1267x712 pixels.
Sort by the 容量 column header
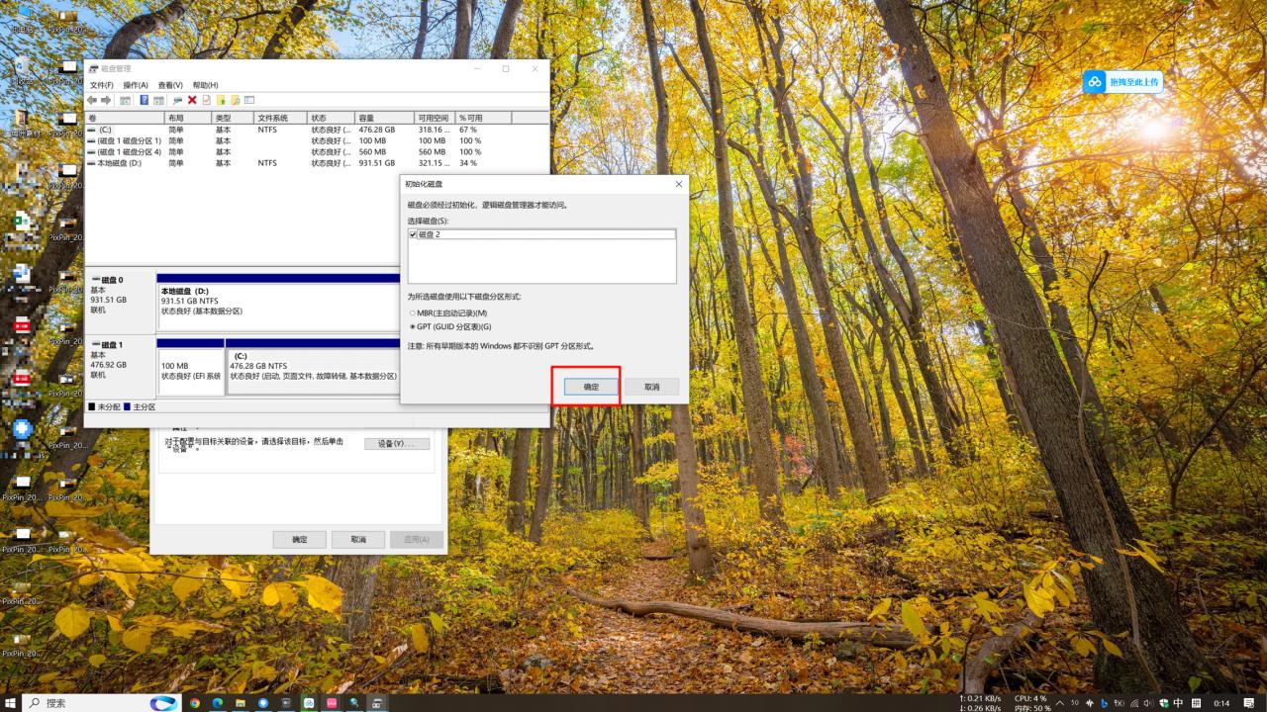(x=384, y=118)
